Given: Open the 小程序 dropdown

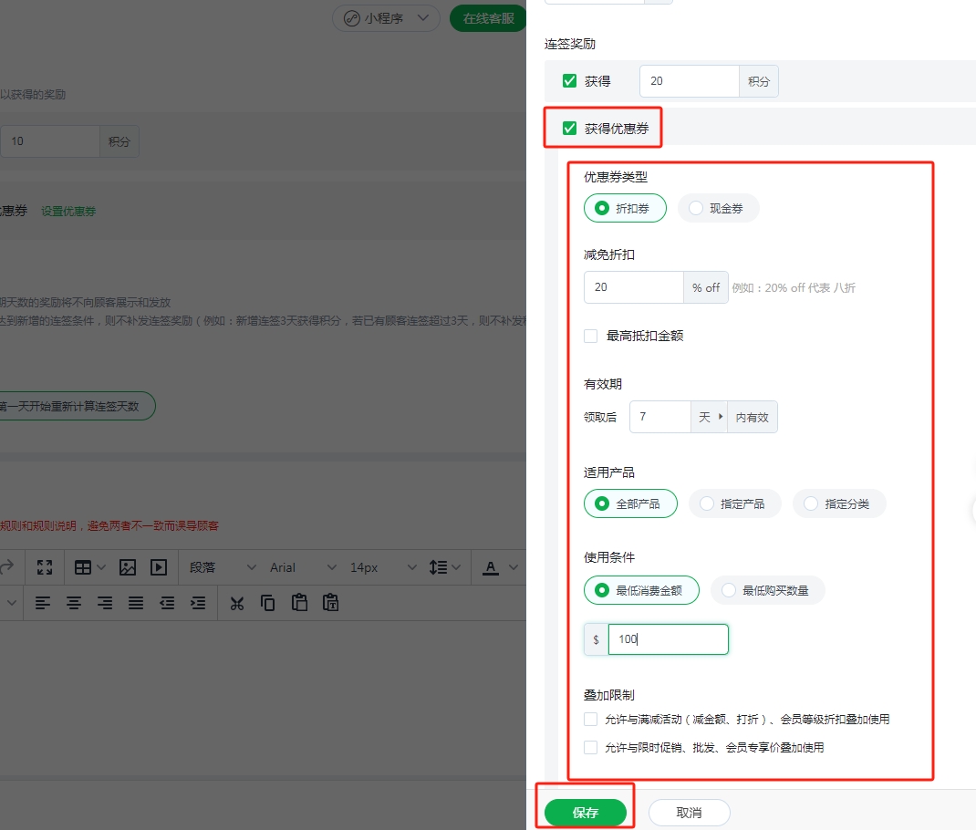Looking at the screenshot, I should (x=386, y=18).
